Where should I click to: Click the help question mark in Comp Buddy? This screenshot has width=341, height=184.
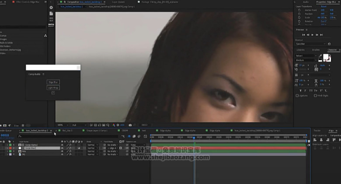coord(53,93)
